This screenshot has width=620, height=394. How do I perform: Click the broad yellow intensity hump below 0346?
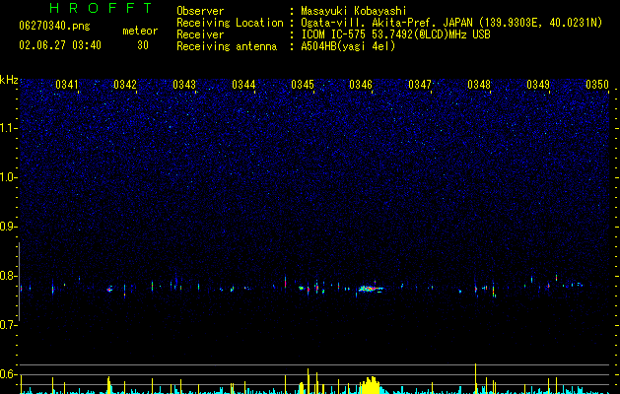tap(370, 386)
